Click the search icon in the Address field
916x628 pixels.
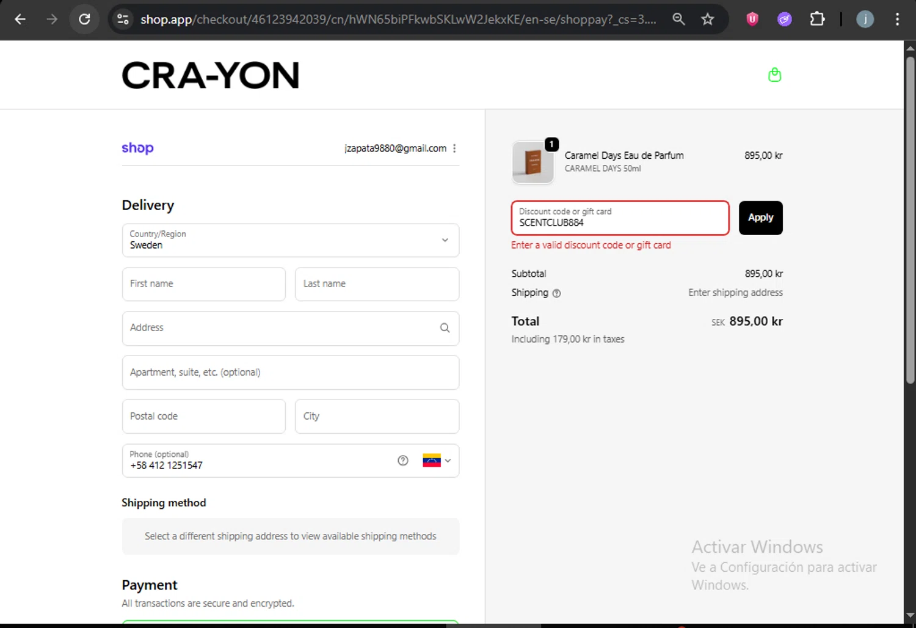point(445,328)
